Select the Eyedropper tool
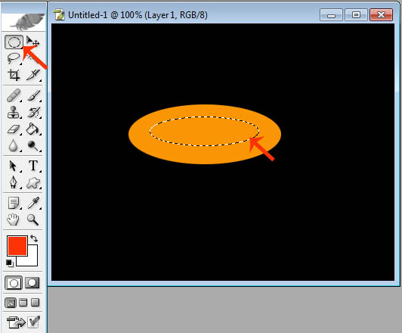Screen dimensions: 402x333 [33, 203]
